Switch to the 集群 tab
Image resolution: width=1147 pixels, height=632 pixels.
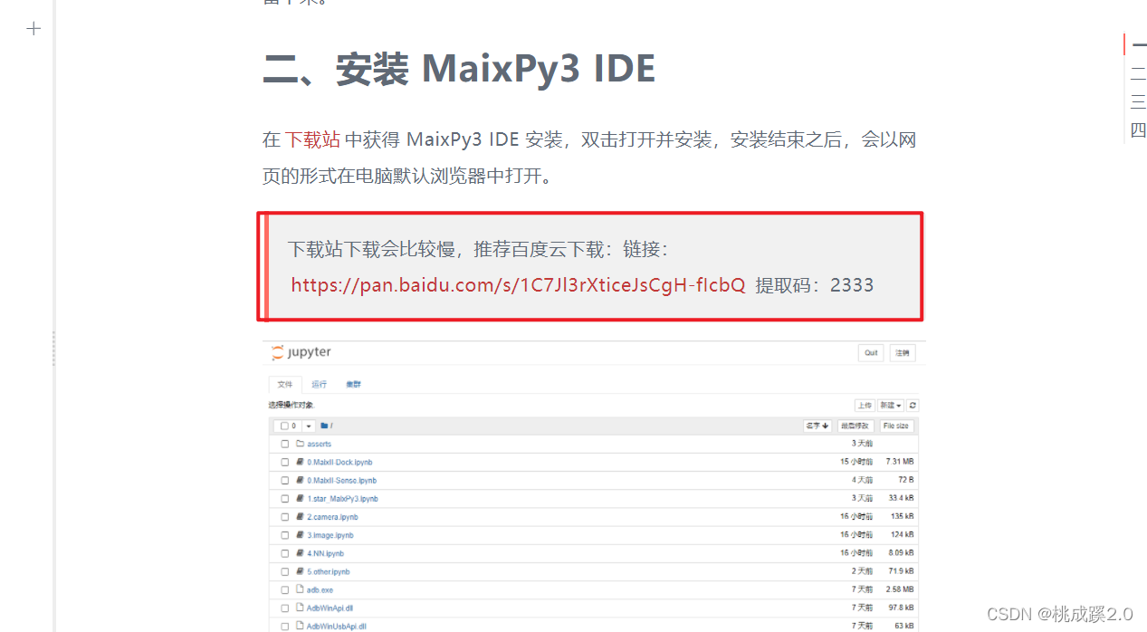353,385
